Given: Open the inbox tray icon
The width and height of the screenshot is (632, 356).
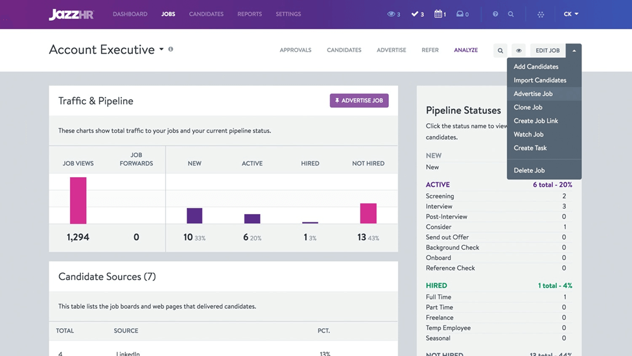Looking at the screenshot, I should pyautogui.click(x=460, y=14).
